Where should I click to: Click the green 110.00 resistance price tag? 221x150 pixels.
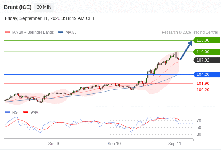207,52
